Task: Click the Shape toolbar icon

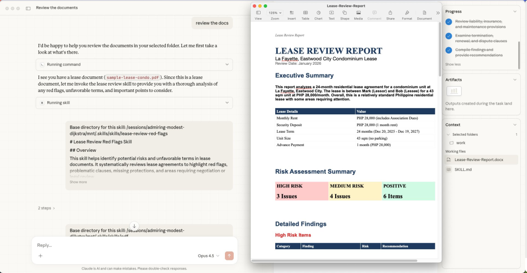Action: (x=345, y=15)
